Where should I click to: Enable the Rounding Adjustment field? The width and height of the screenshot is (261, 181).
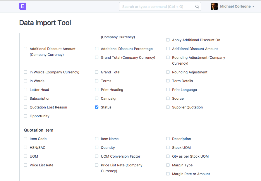click(x=168, y=72)
